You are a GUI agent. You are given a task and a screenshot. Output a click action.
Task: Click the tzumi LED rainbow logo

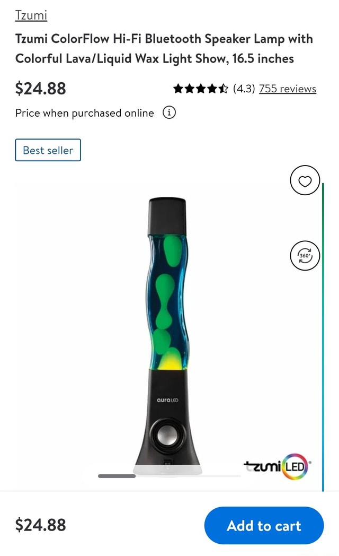pyautogui.click(x=277, y=466)
